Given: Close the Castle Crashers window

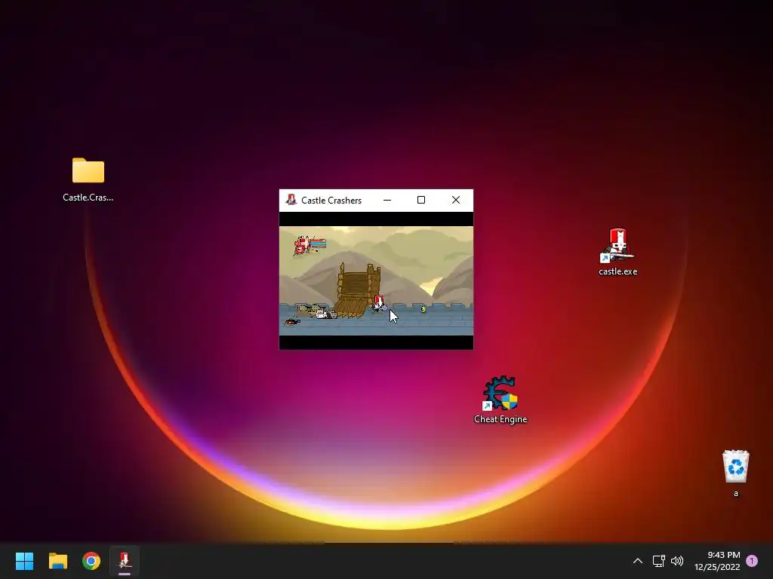Looking at the screenshot, I should [x=456, y=200].
